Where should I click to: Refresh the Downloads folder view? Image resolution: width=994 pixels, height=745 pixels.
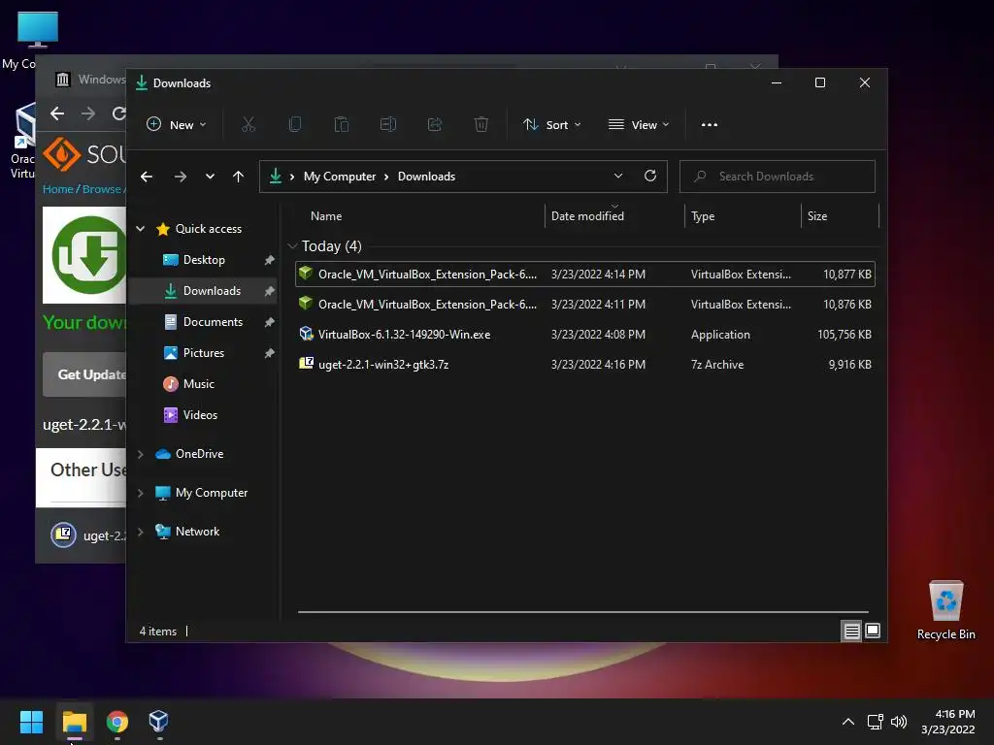pyautogui.click(x=650, y=177)
